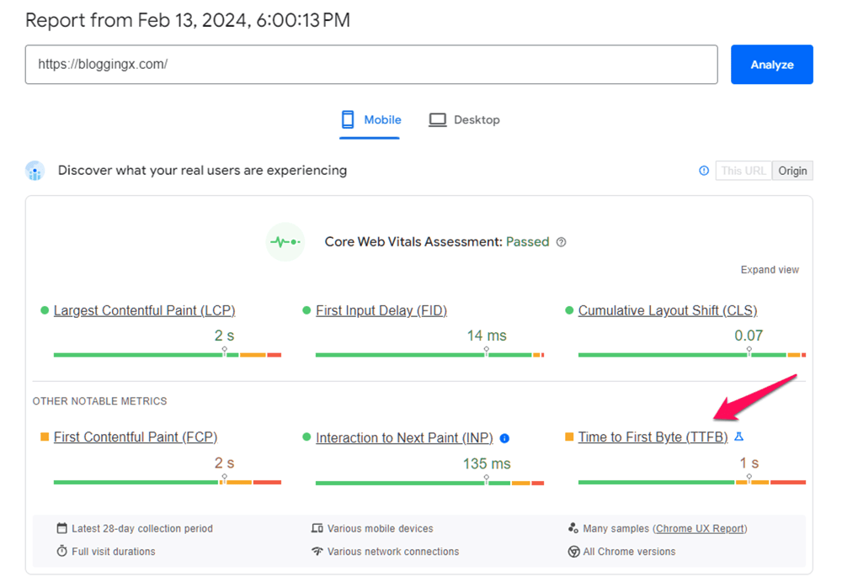842x582 pixels.
Task: Open Largest Contentful Paint (LCP) link
Action: click(x=144, y=311)
